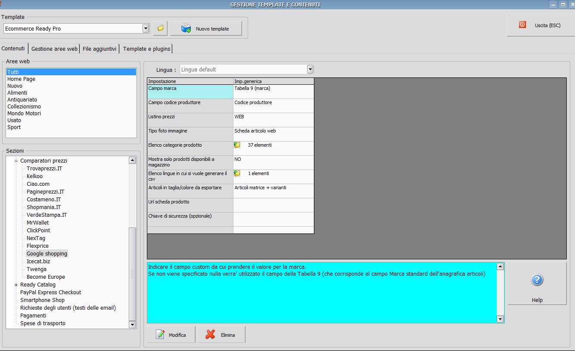
Task: Select the Chiave di sicurezza (opzionale) cell
Action: [x=190, y=219]
